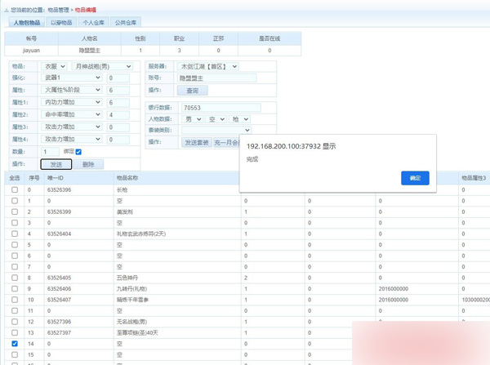Check the box for row 13
Image resolution: width=490 pixels, height=365 pixels.
pyautogui.click(x=15, y=332)
